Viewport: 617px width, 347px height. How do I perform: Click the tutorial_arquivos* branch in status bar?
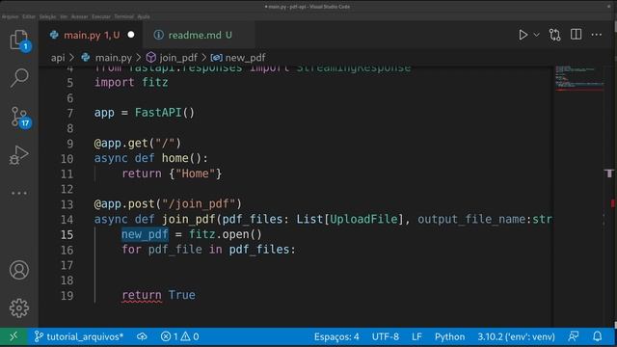click(79, 336)
